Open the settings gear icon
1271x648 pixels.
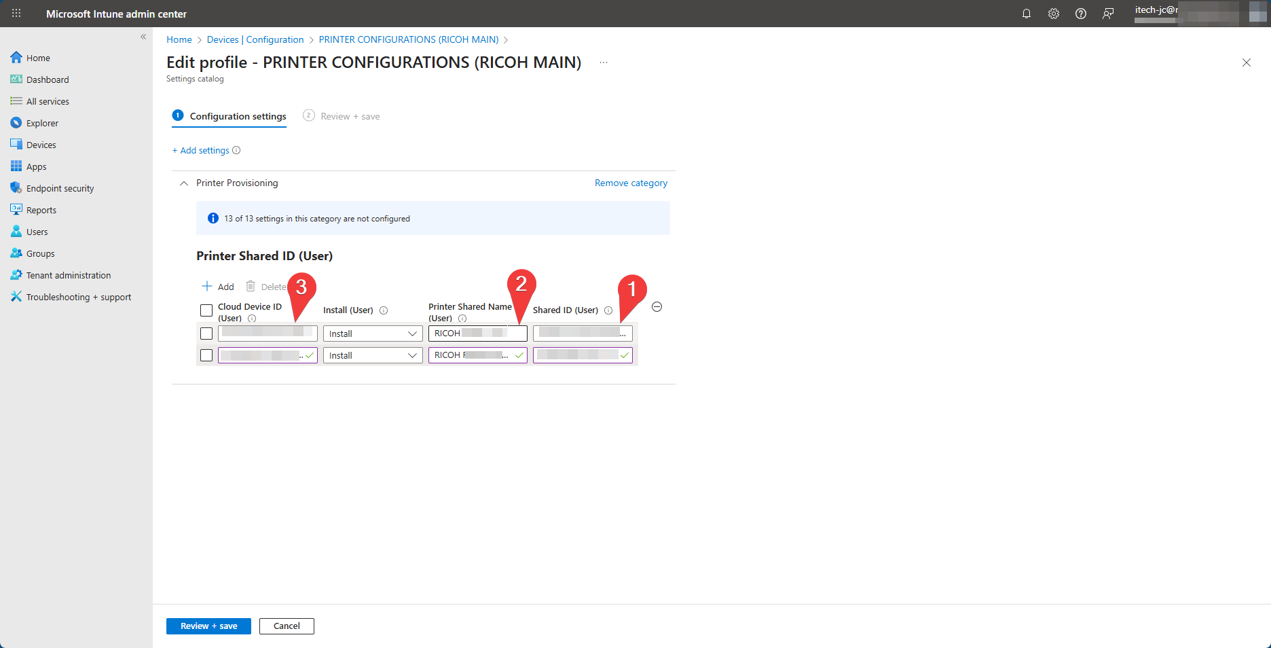(1054, 14)
